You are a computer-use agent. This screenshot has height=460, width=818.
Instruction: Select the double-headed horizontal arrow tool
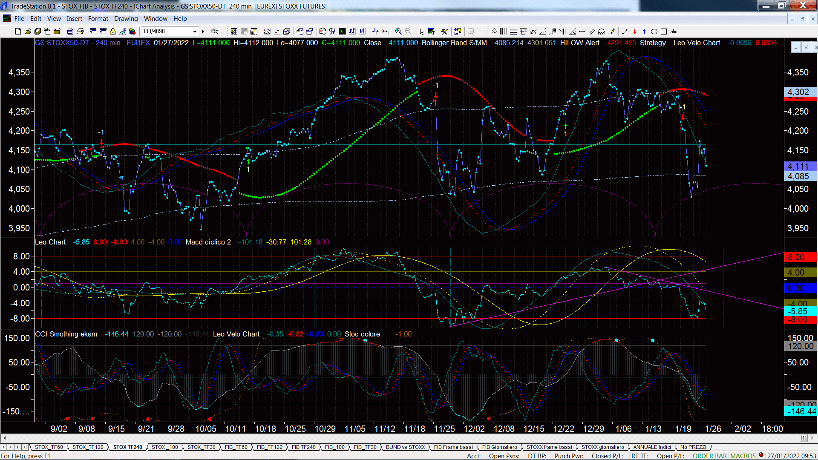[582, 32]
